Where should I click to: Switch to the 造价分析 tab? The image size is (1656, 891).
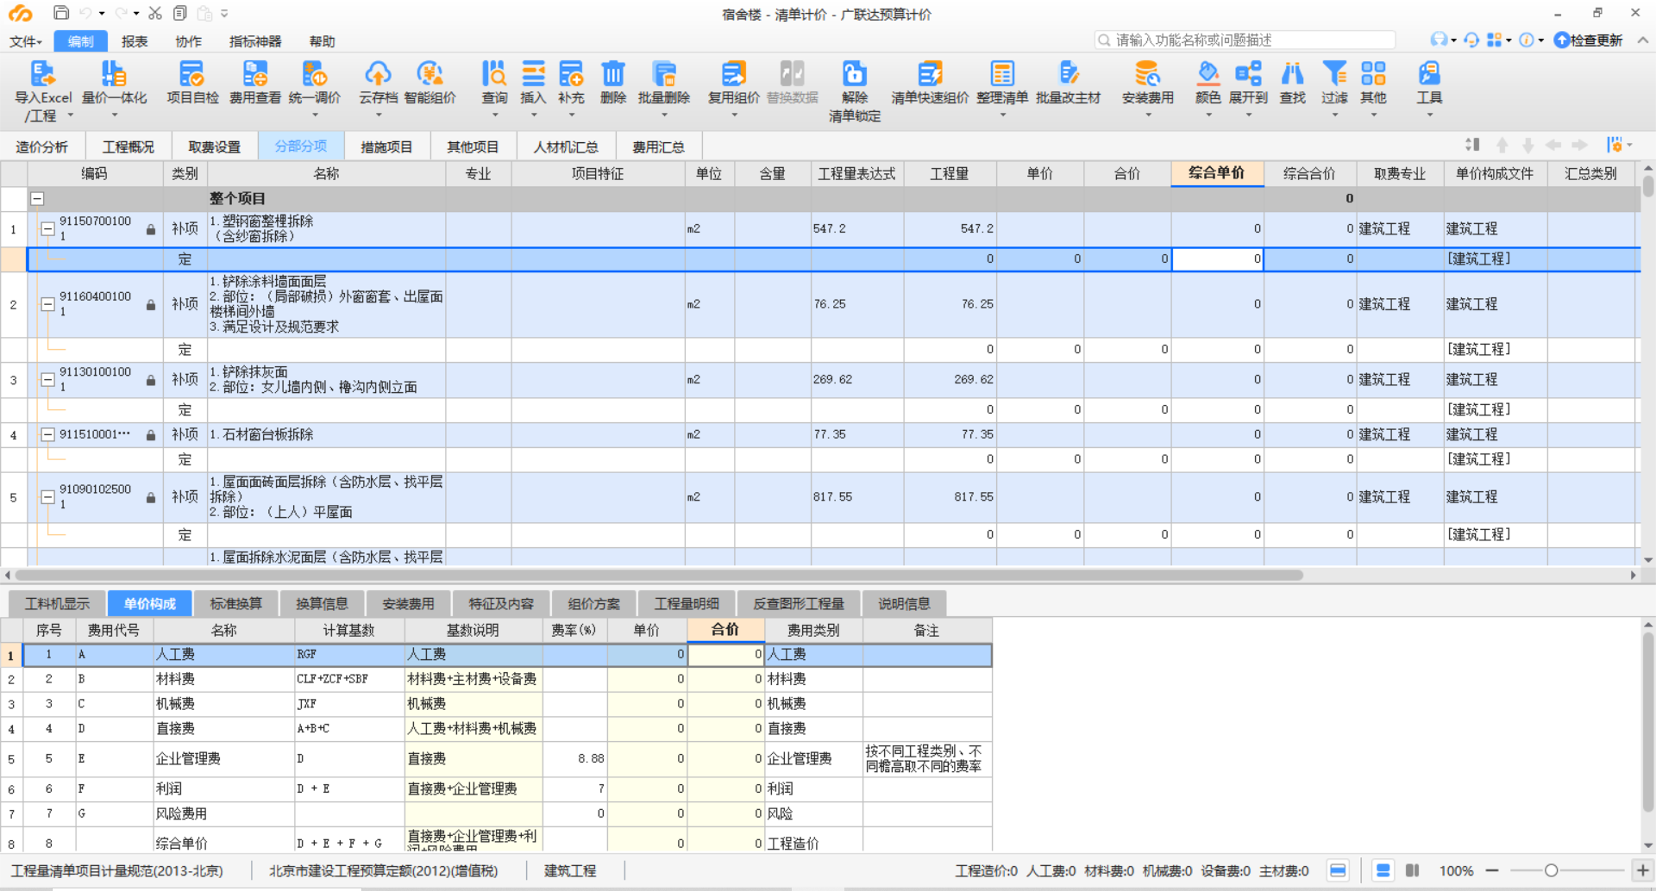coord(42,147)
